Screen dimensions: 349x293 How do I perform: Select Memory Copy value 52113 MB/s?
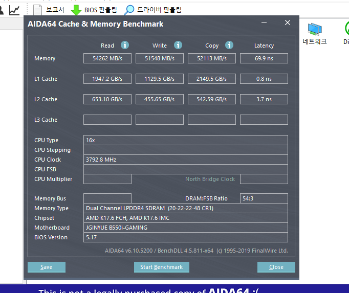click(x=212, y=58)
